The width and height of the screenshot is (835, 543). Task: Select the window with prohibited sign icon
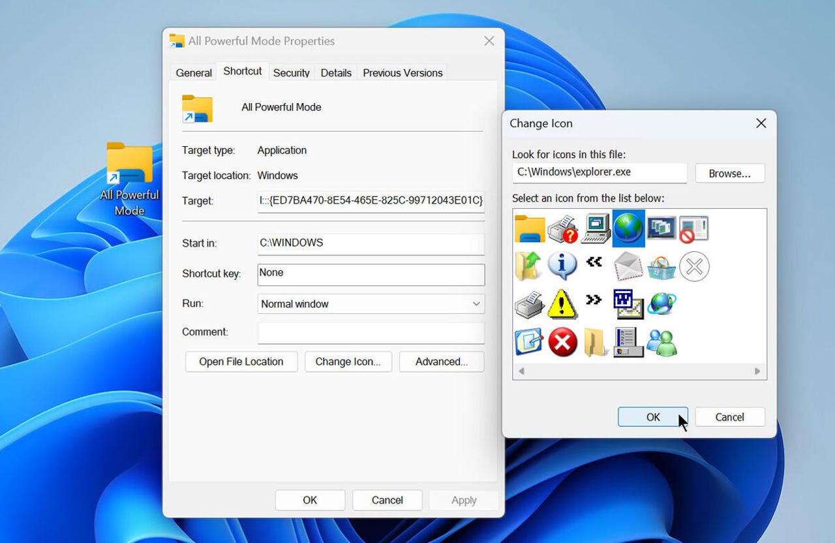(694, 228)
